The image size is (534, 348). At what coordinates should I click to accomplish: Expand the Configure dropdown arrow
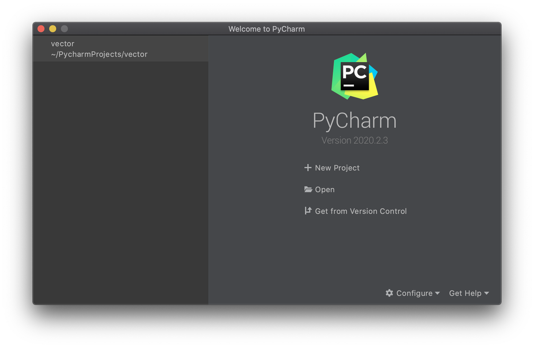(437, 293)
